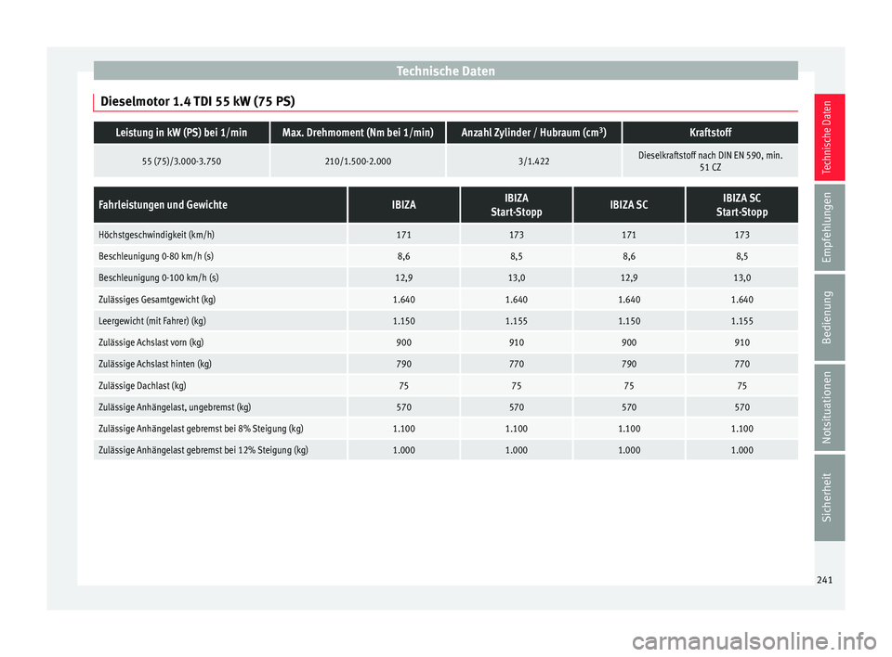The height and width of the screenshot is (657, 892).
Task: Select 0-80 value 8,5 under IBIZA SC Start-Stopp
Action: click(741, 256)
